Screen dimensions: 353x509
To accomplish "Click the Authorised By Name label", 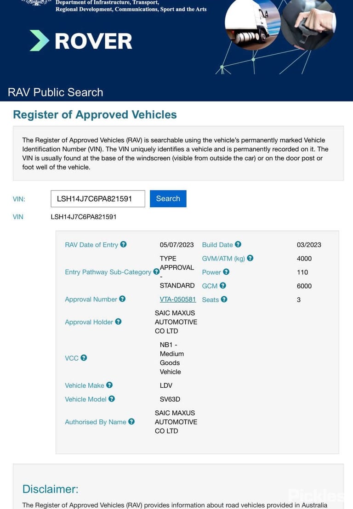I will 96,422.
